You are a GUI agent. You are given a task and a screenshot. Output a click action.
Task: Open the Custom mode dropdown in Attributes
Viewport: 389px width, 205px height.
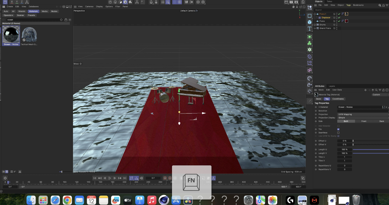click(x=380, y=95)
